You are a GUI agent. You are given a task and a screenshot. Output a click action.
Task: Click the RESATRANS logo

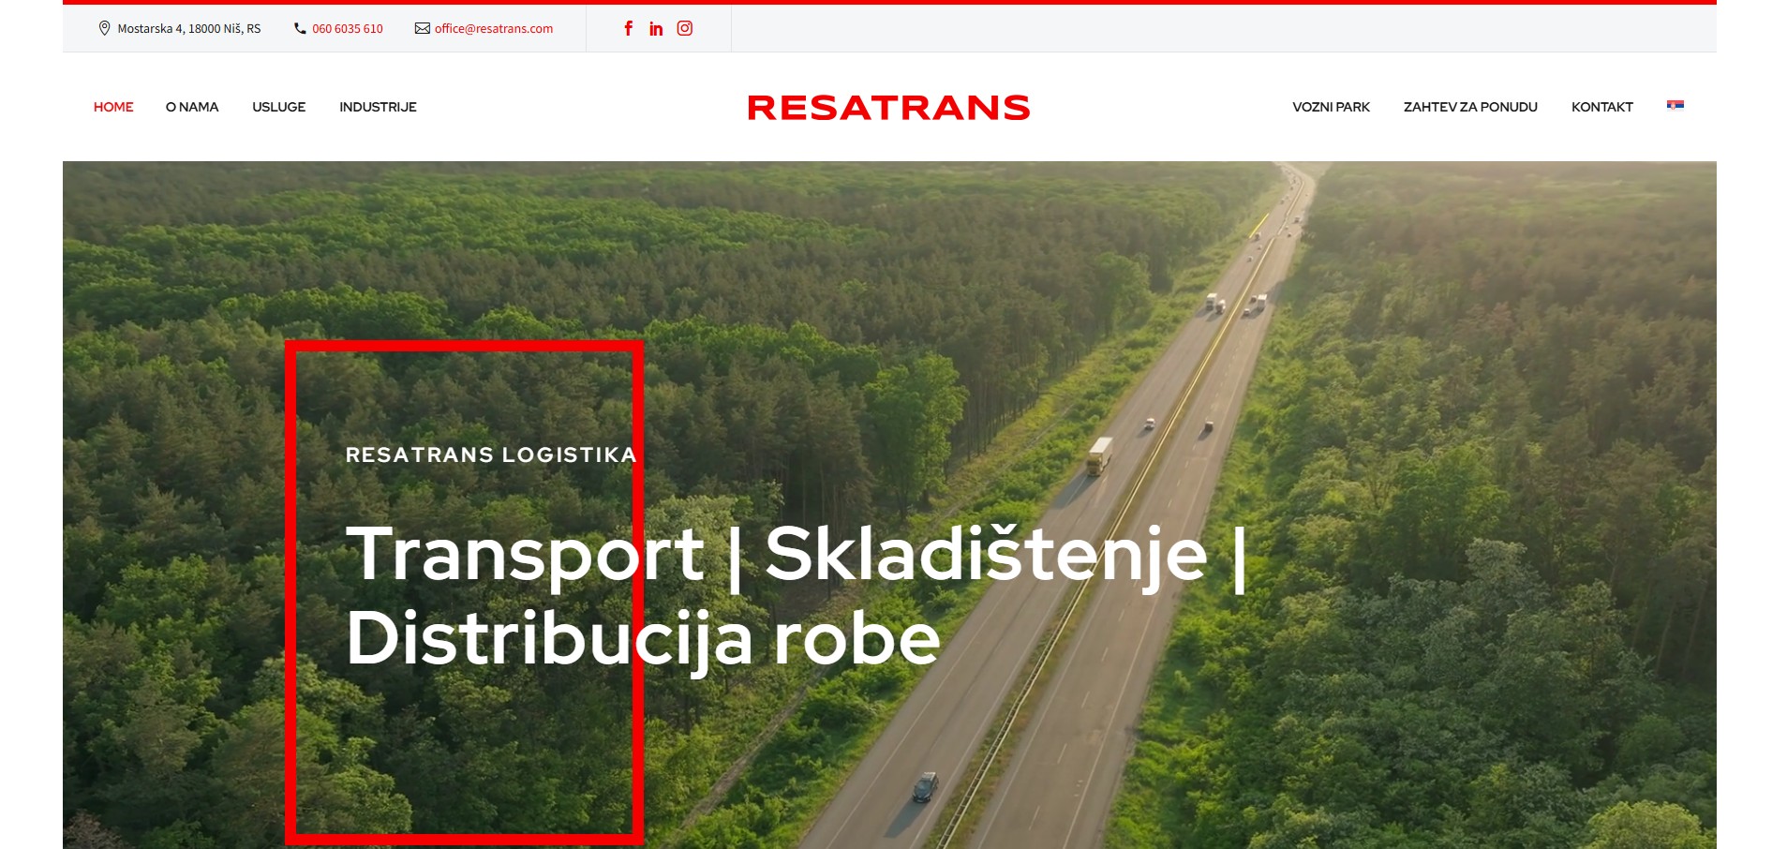[888, 107]
